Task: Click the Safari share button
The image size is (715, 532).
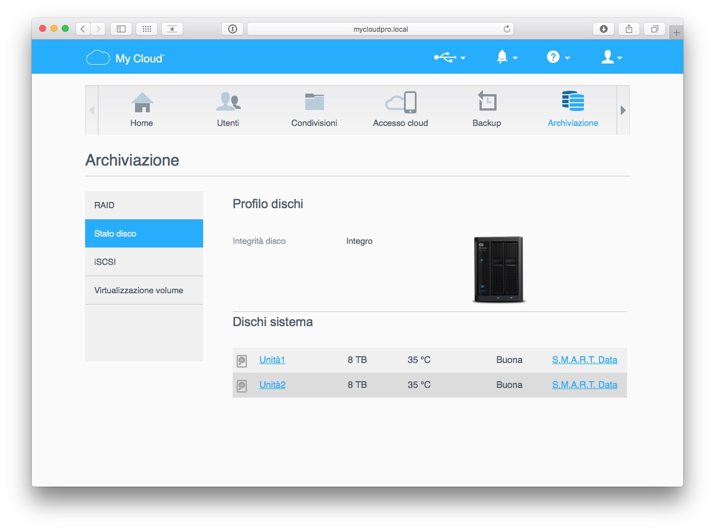Action: pyautogui.click(x=629, y=29)
